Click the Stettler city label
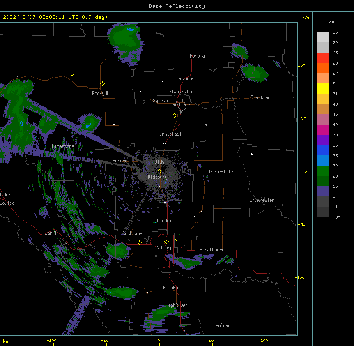The width and height of the screenshot is (354, 346). [x=260, y=97]
